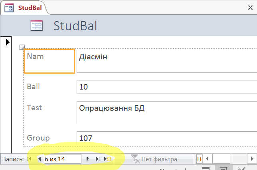This screenshot has height=170, width=257.
Task: Go to the previous record
Action: click(39, 159)
